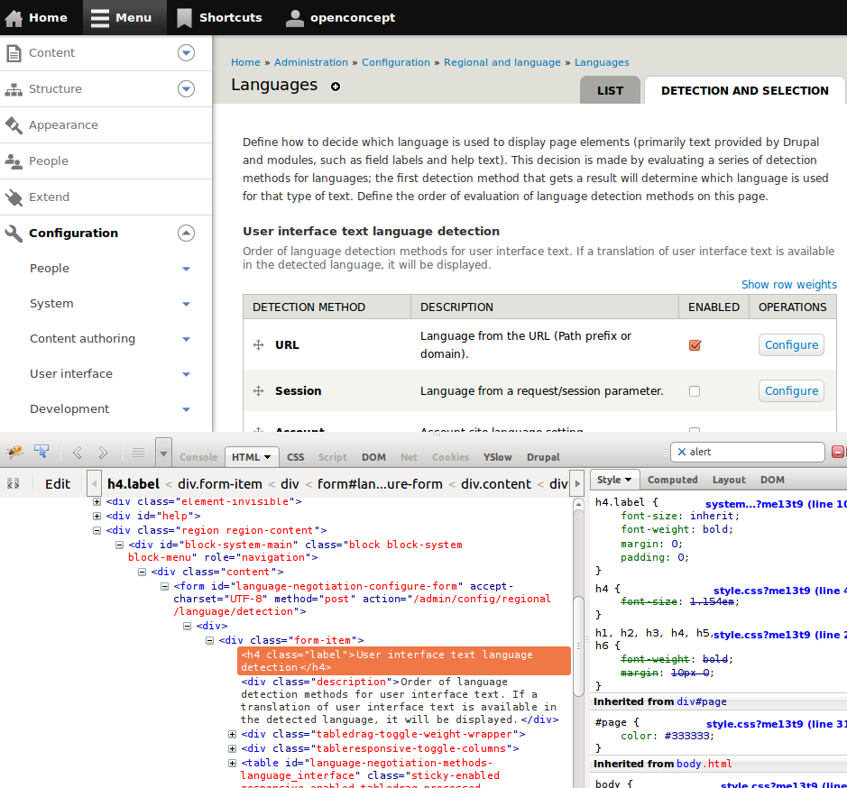The height and width of the screenshot is (788, 847).
Task: Click the Configure button for Session
Action: pos(791,390)
